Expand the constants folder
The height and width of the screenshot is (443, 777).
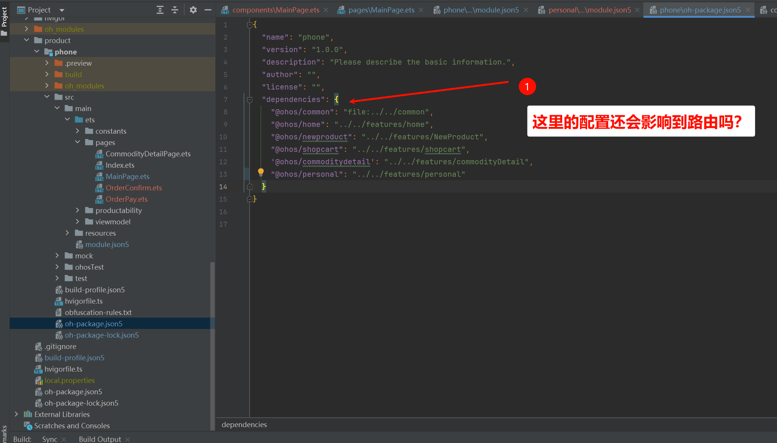(77, 131)
